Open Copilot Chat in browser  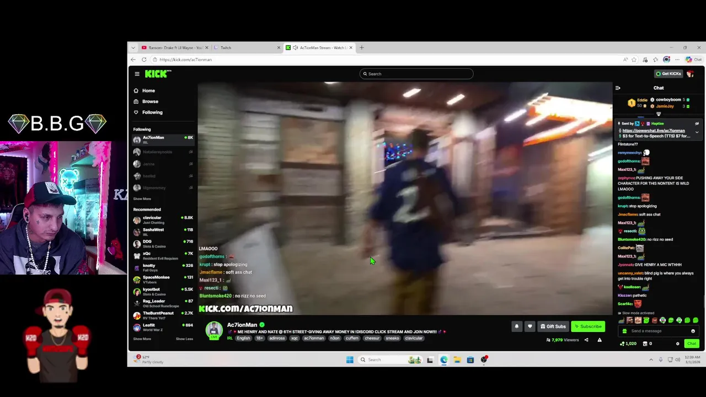point(693,60)
